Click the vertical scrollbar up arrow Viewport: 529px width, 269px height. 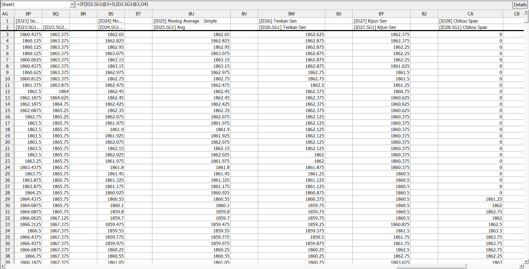[526, 12]
